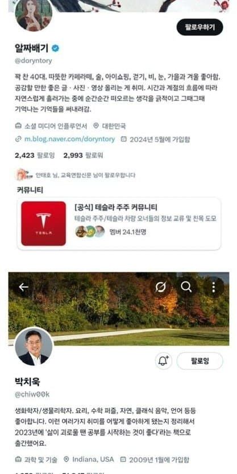Open the search magnifier icon
The height and width of the screenshot is (474, 237).
[186, 287]
